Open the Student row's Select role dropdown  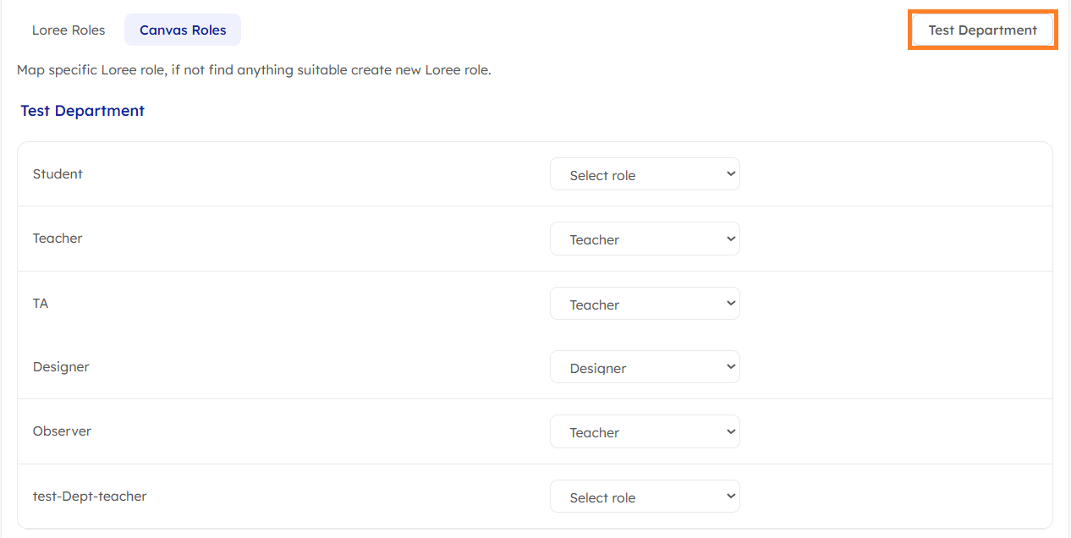click(644, 175)
